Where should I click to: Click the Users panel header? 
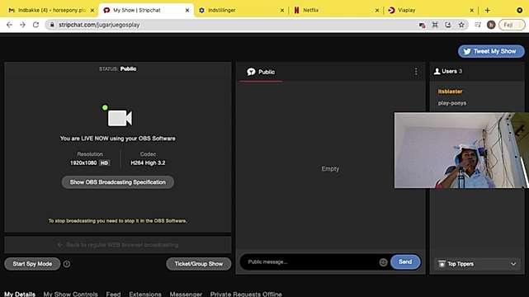477,71
